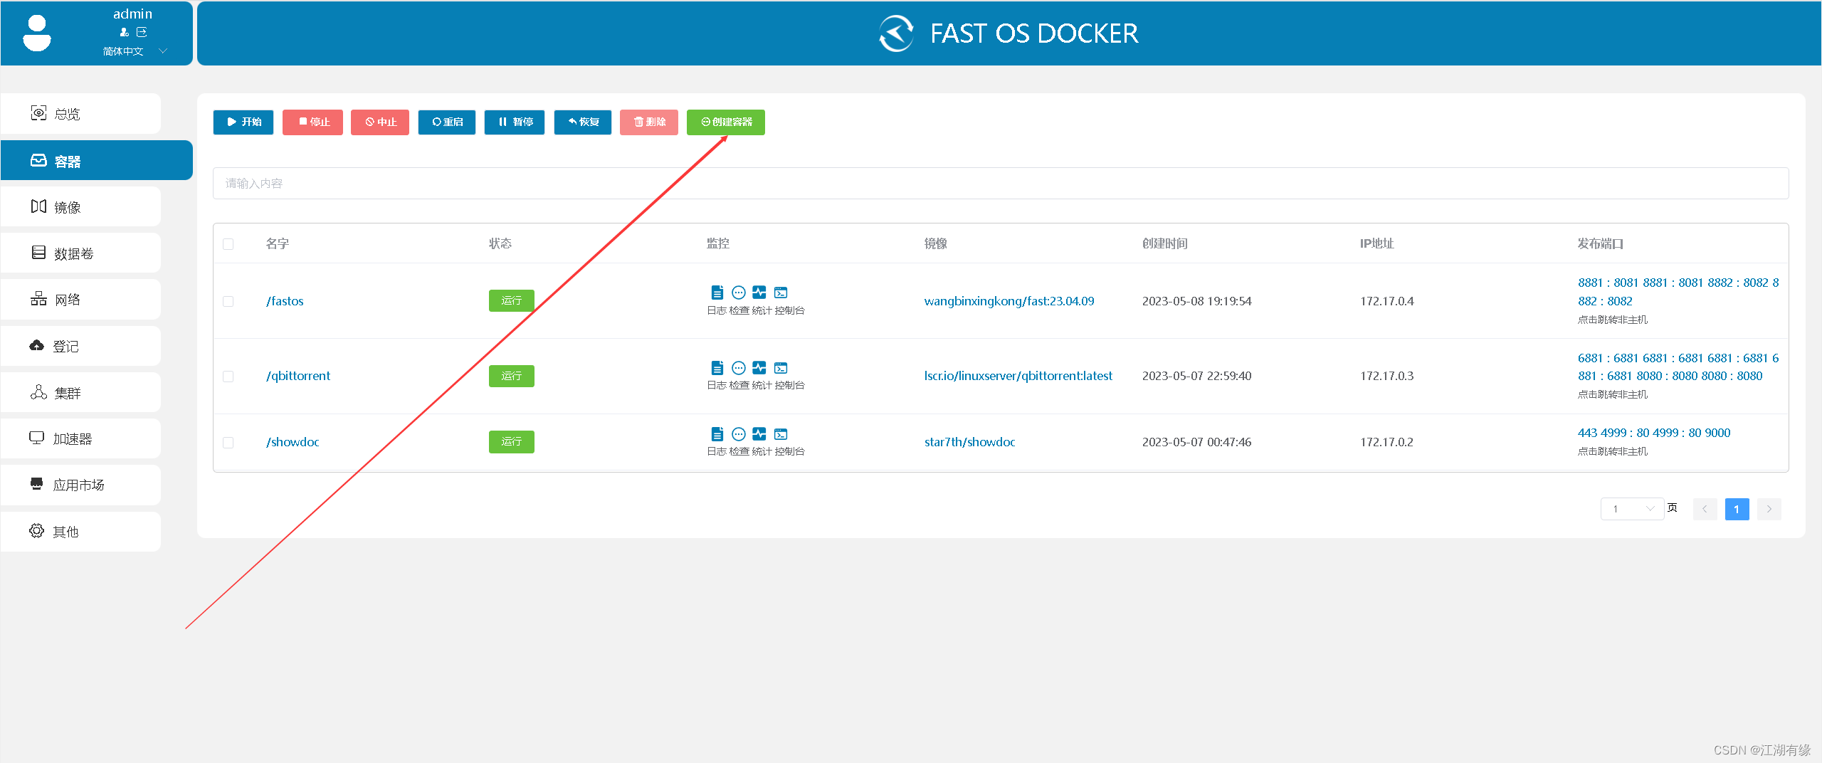Go to next page arrow

pyautogui.click(x=1769, y=509)
